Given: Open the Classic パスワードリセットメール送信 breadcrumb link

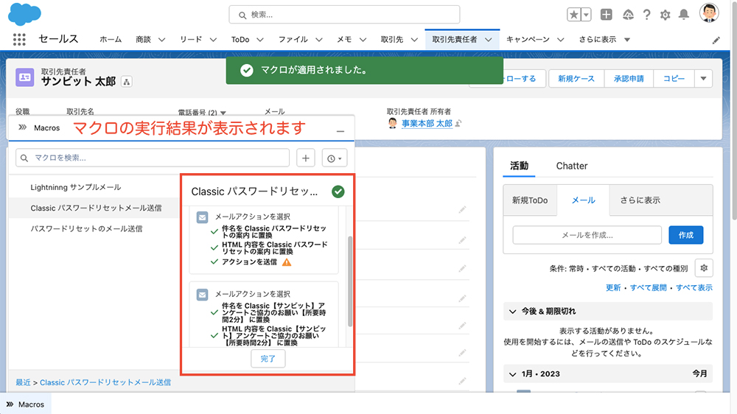Looking at the screenshot, I should click(105, 382).
